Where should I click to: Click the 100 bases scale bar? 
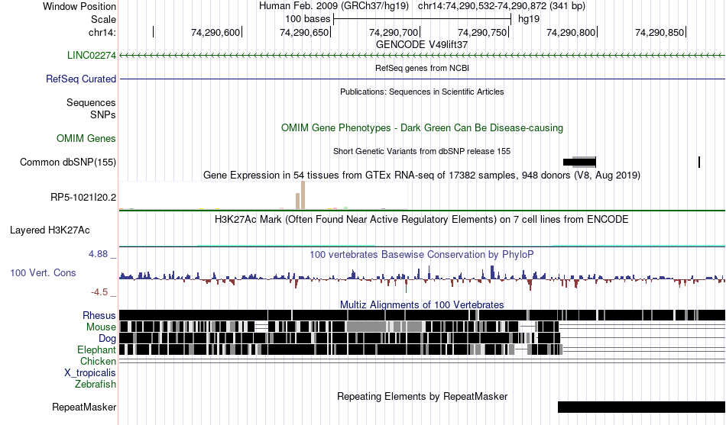(423, 19)
